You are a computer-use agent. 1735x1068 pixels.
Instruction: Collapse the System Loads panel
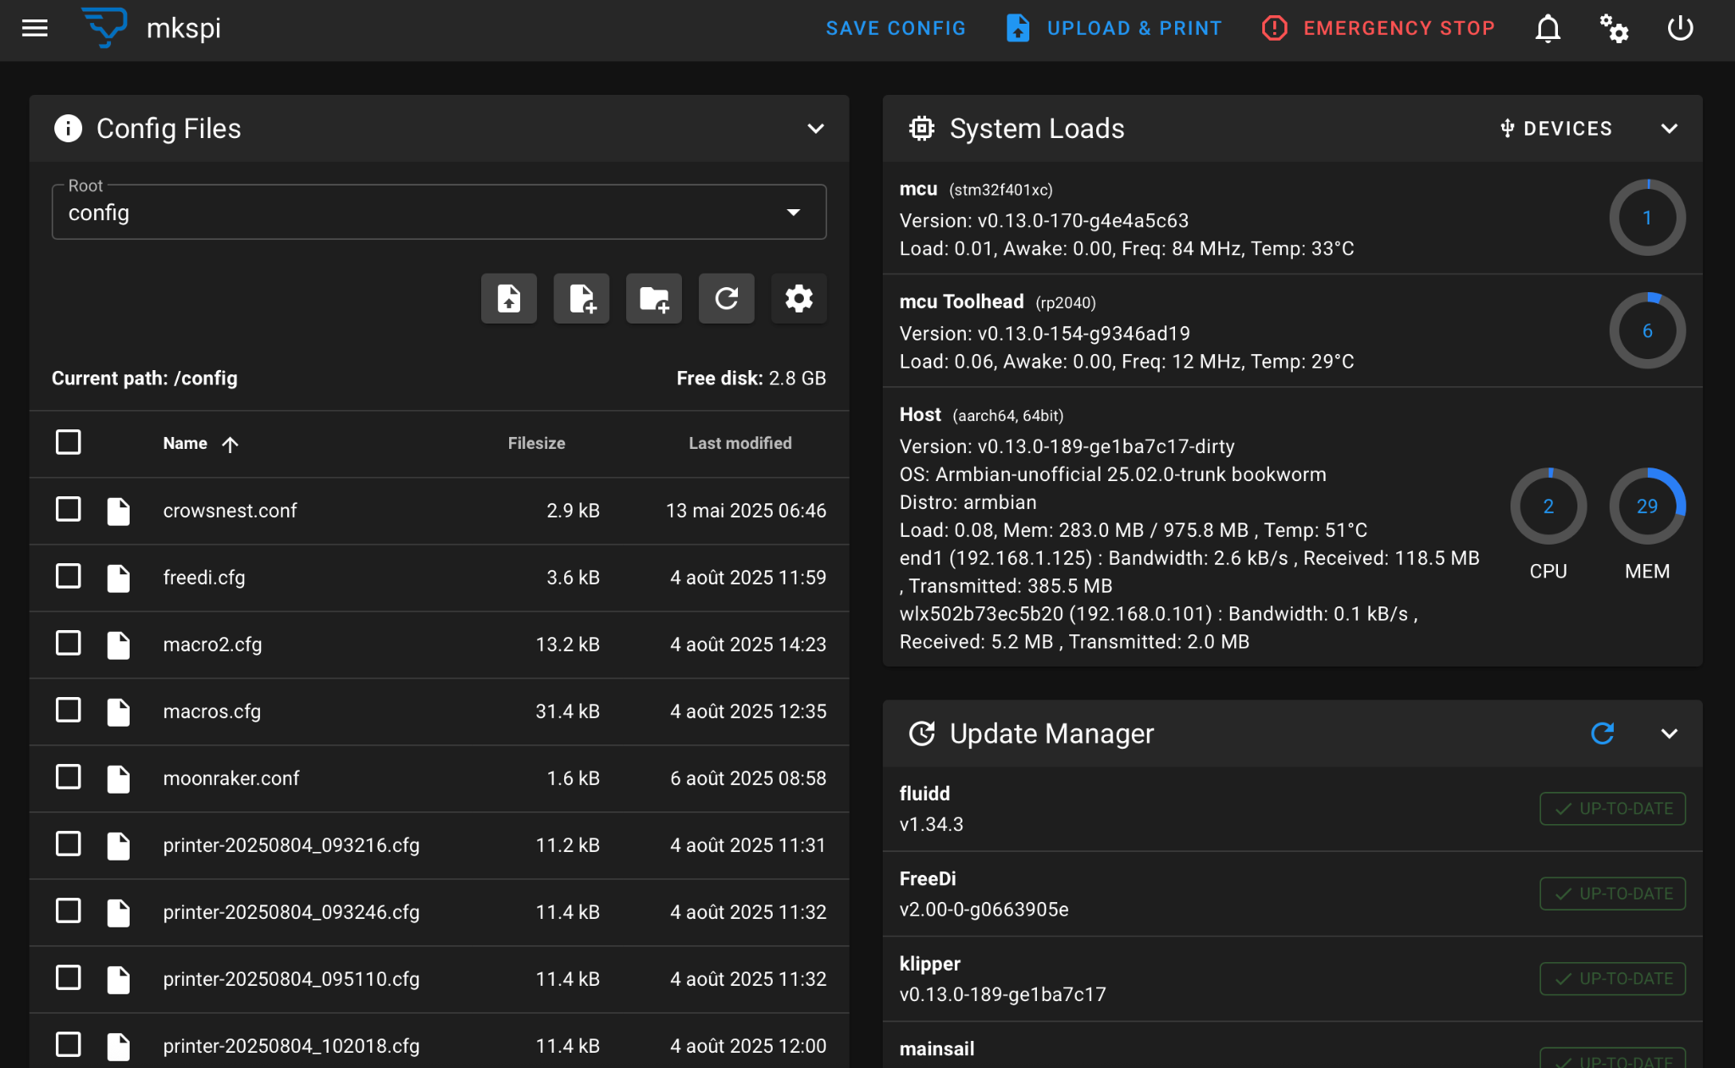pos(1669,129)
